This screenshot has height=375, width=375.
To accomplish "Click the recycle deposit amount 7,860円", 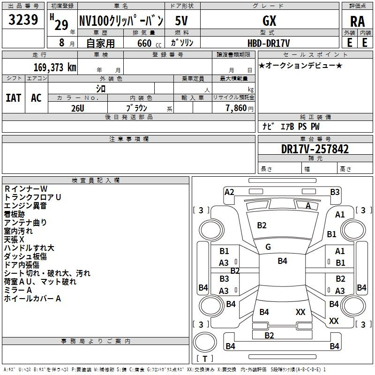I will pyautogui.click(x=239, y=108).
